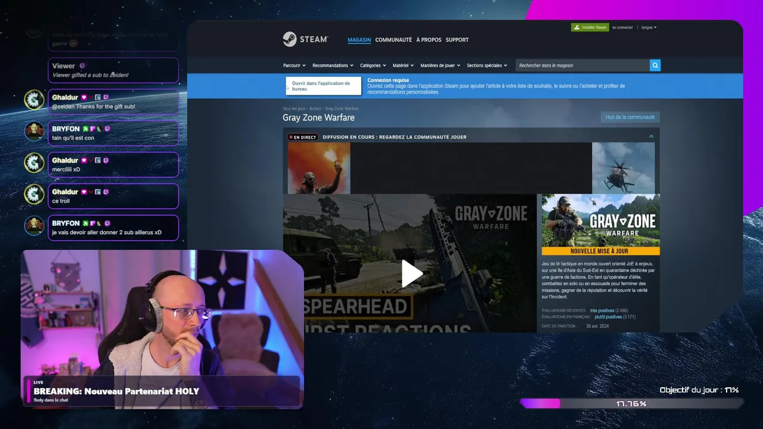
Task: Click the Gray Zone Warfare breadcrumb
Action: pyautogui.click(x=342, y=108)
